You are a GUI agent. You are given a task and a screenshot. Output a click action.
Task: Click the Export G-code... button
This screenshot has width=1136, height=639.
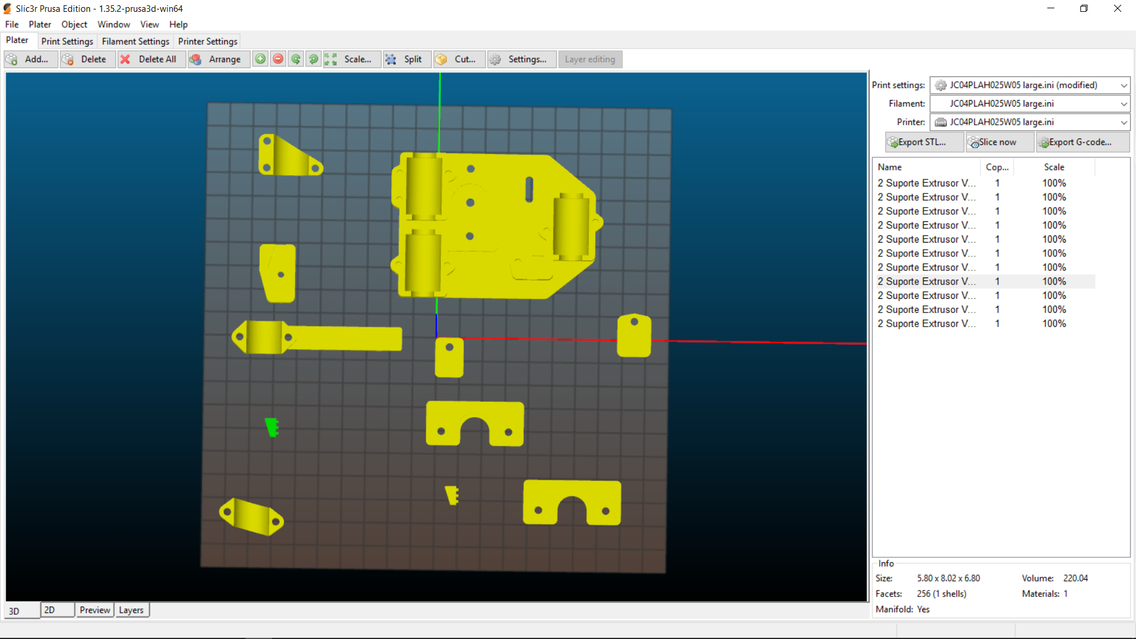1083,142
